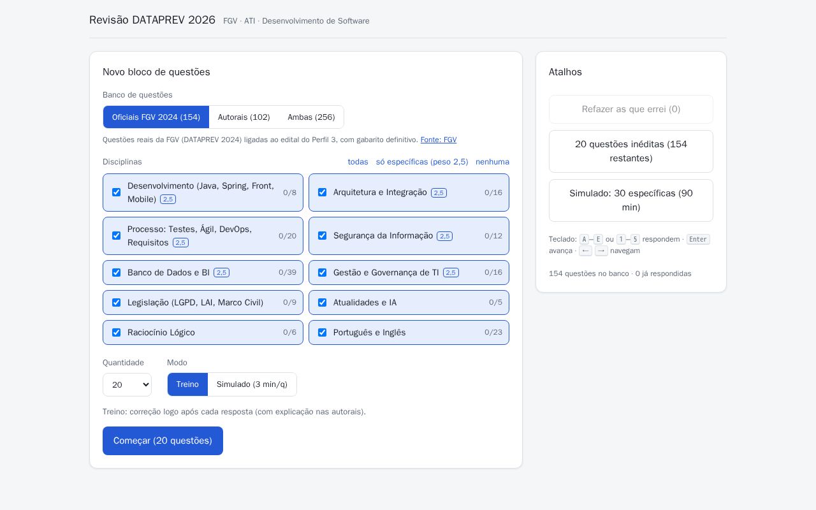This screenshot has width=816, height=510.
Task: Click the Atalhos panel heading
Action: click(x=565, y=72)
